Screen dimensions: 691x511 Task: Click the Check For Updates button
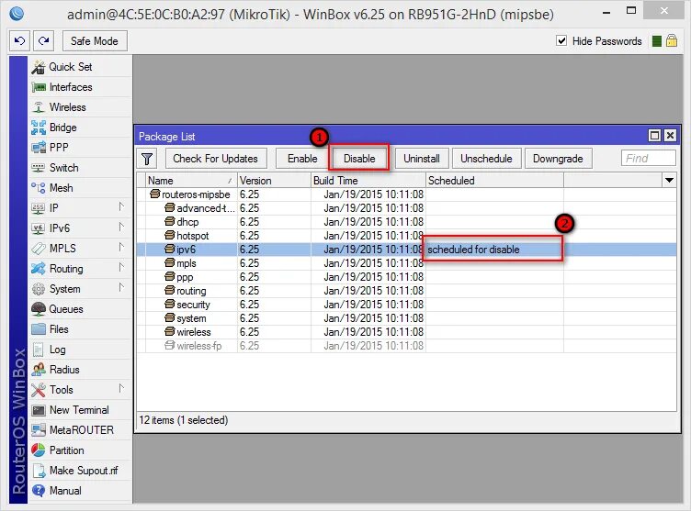(x=216, y=159)
